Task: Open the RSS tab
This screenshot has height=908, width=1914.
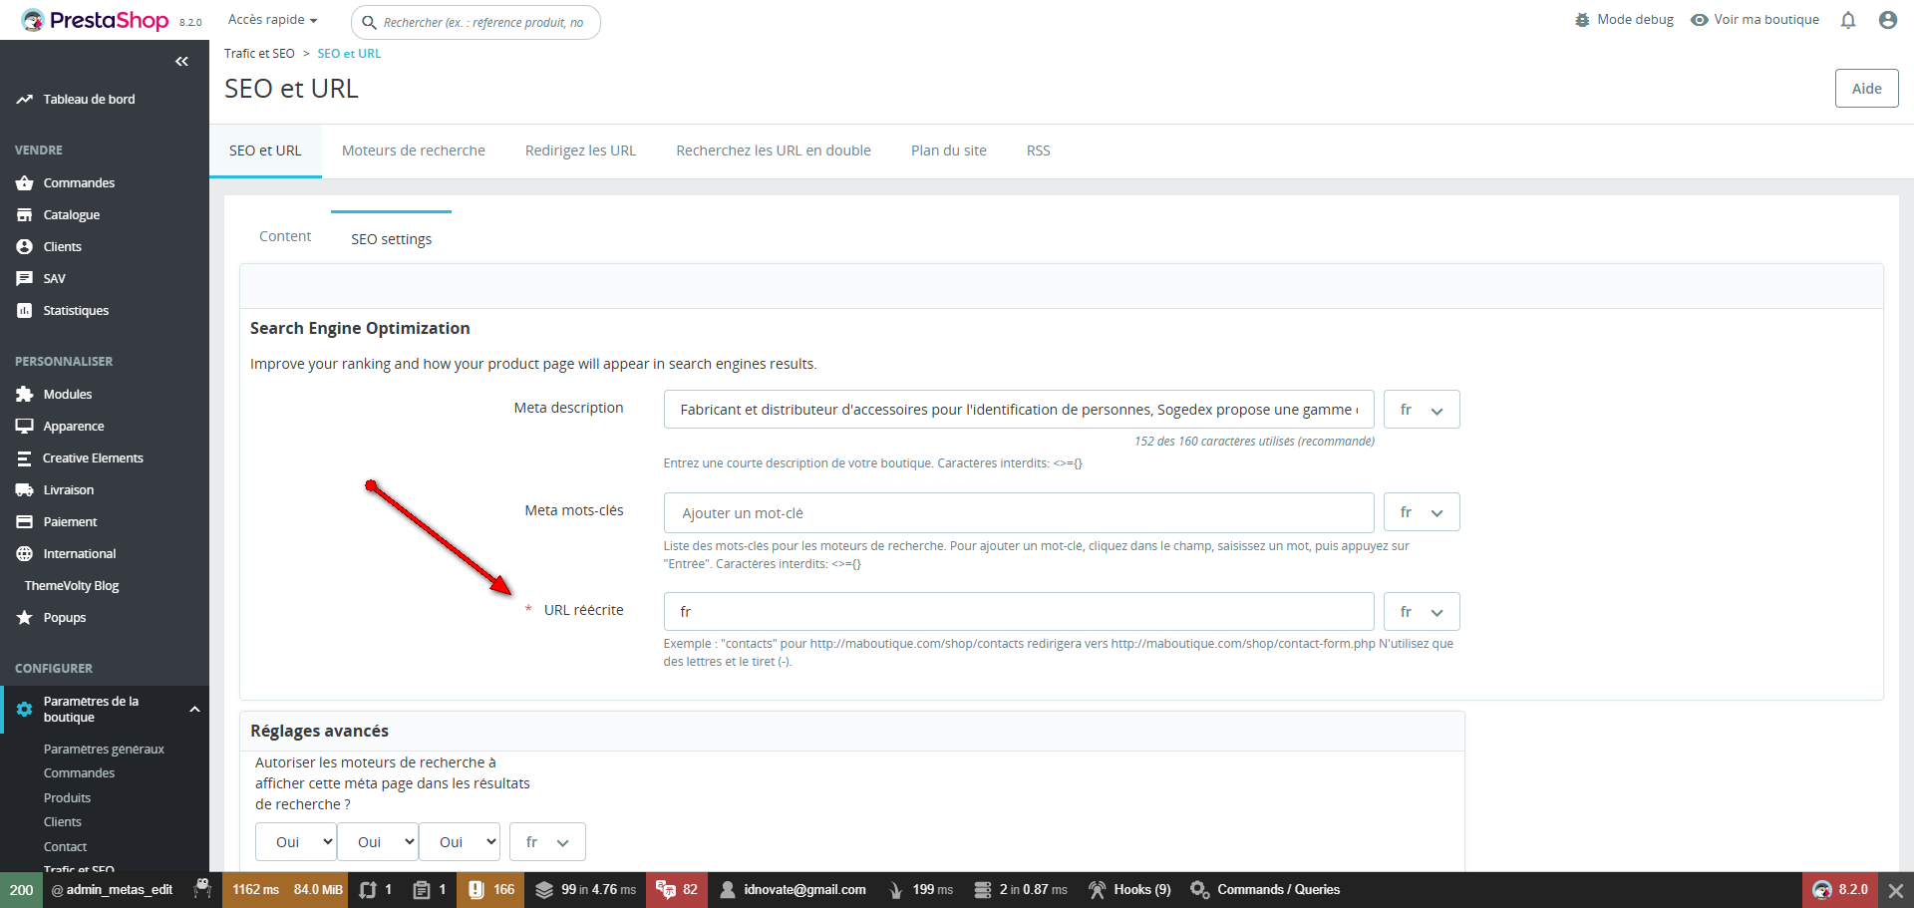Action: tap(1039, 151)
